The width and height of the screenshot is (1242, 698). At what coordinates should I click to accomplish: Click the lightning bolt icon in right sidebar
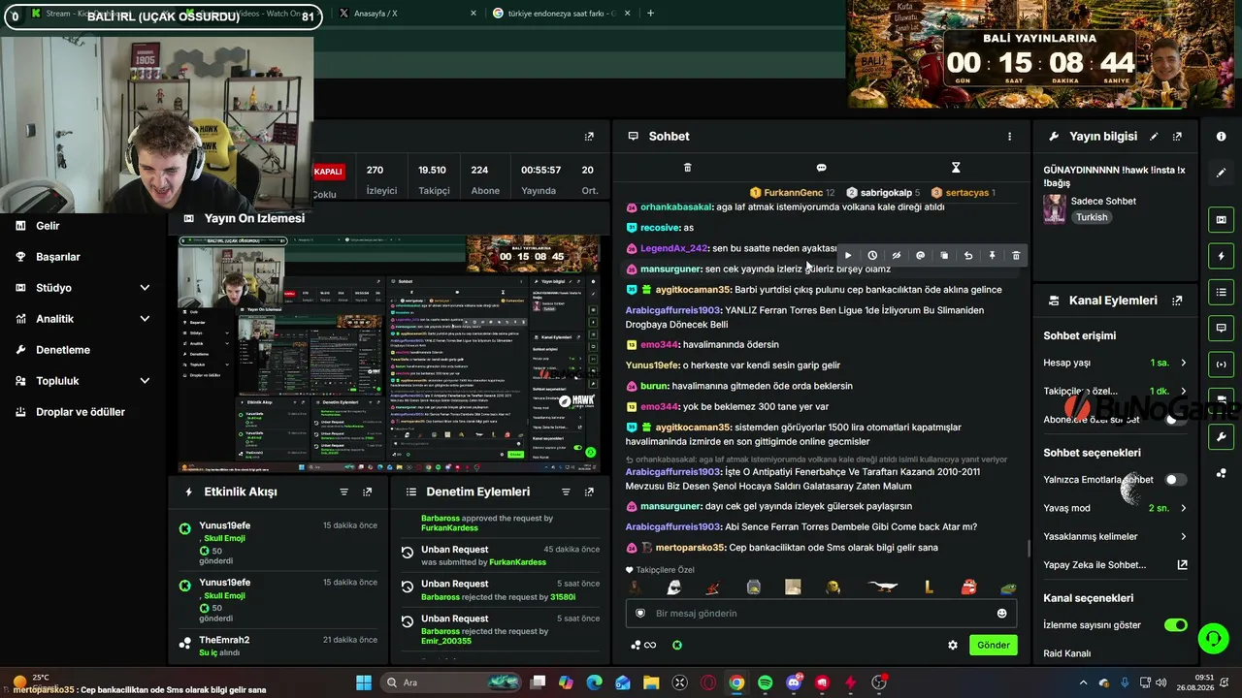tap(1221, 256)
